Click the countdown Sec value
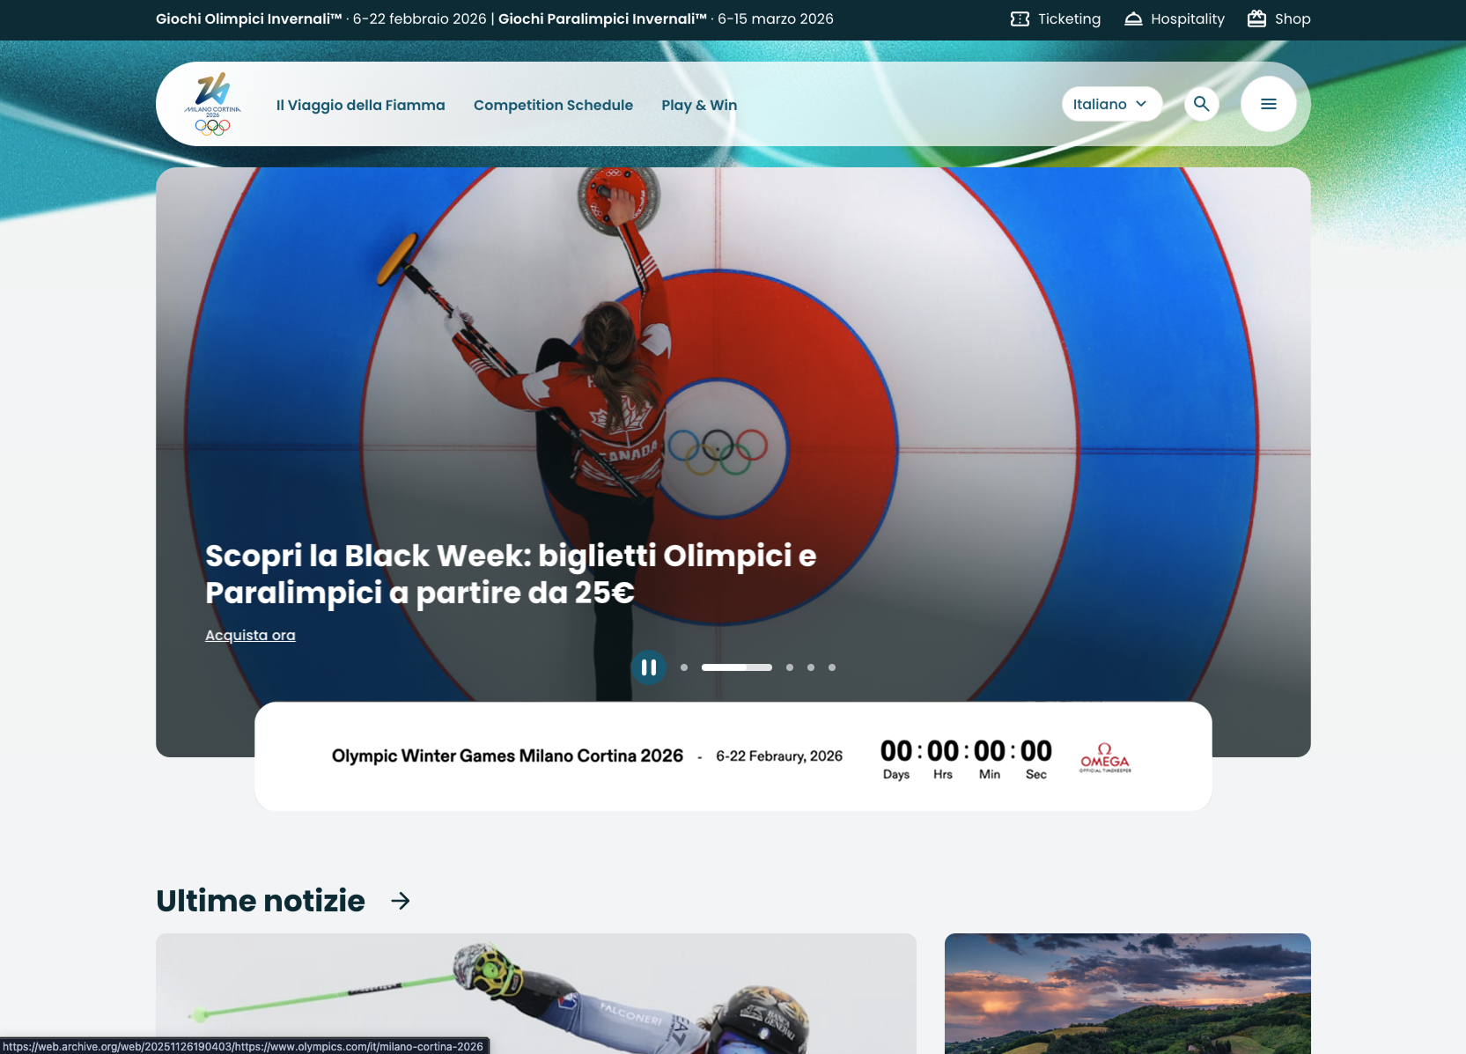This screenshot has width=1466, height=1054. [x=1036, y=751]
